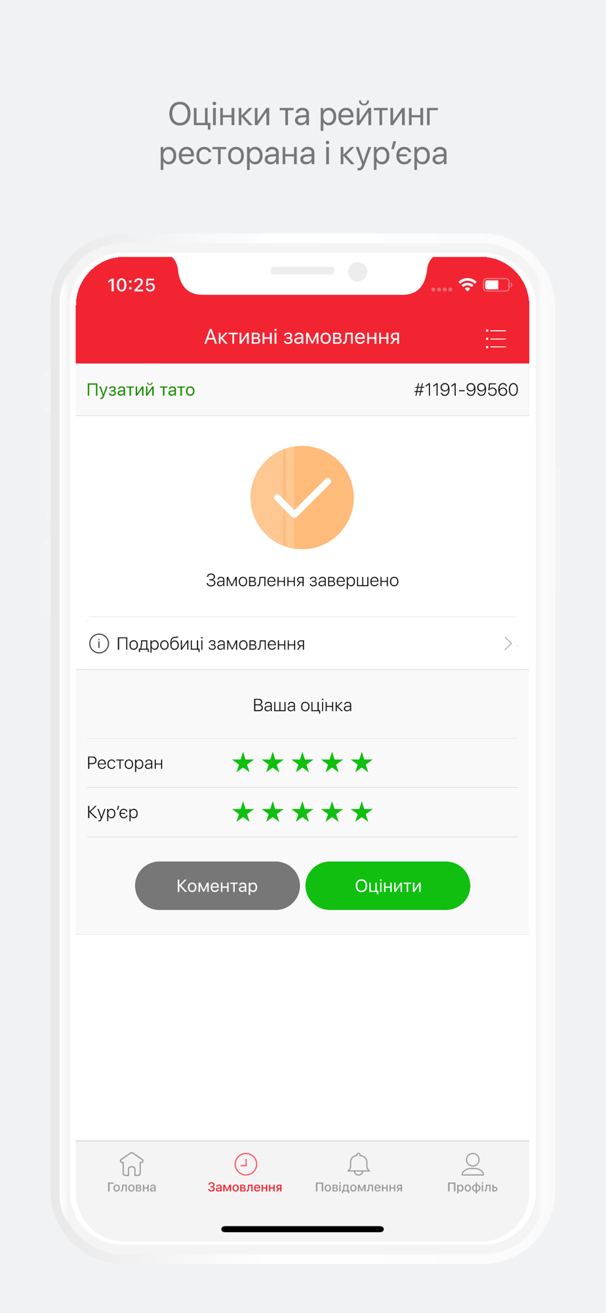Open the orders list menu icon
606x1313 pixels.
tap(496, 338)
